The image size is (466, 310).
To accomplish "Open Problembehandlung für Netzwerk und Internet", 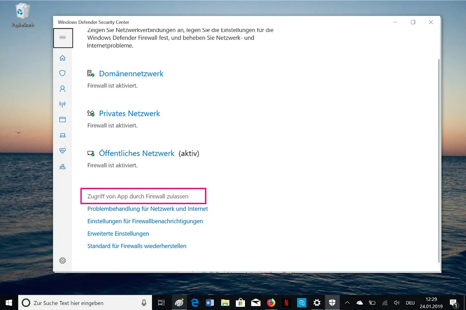I will tap(147, 209).
